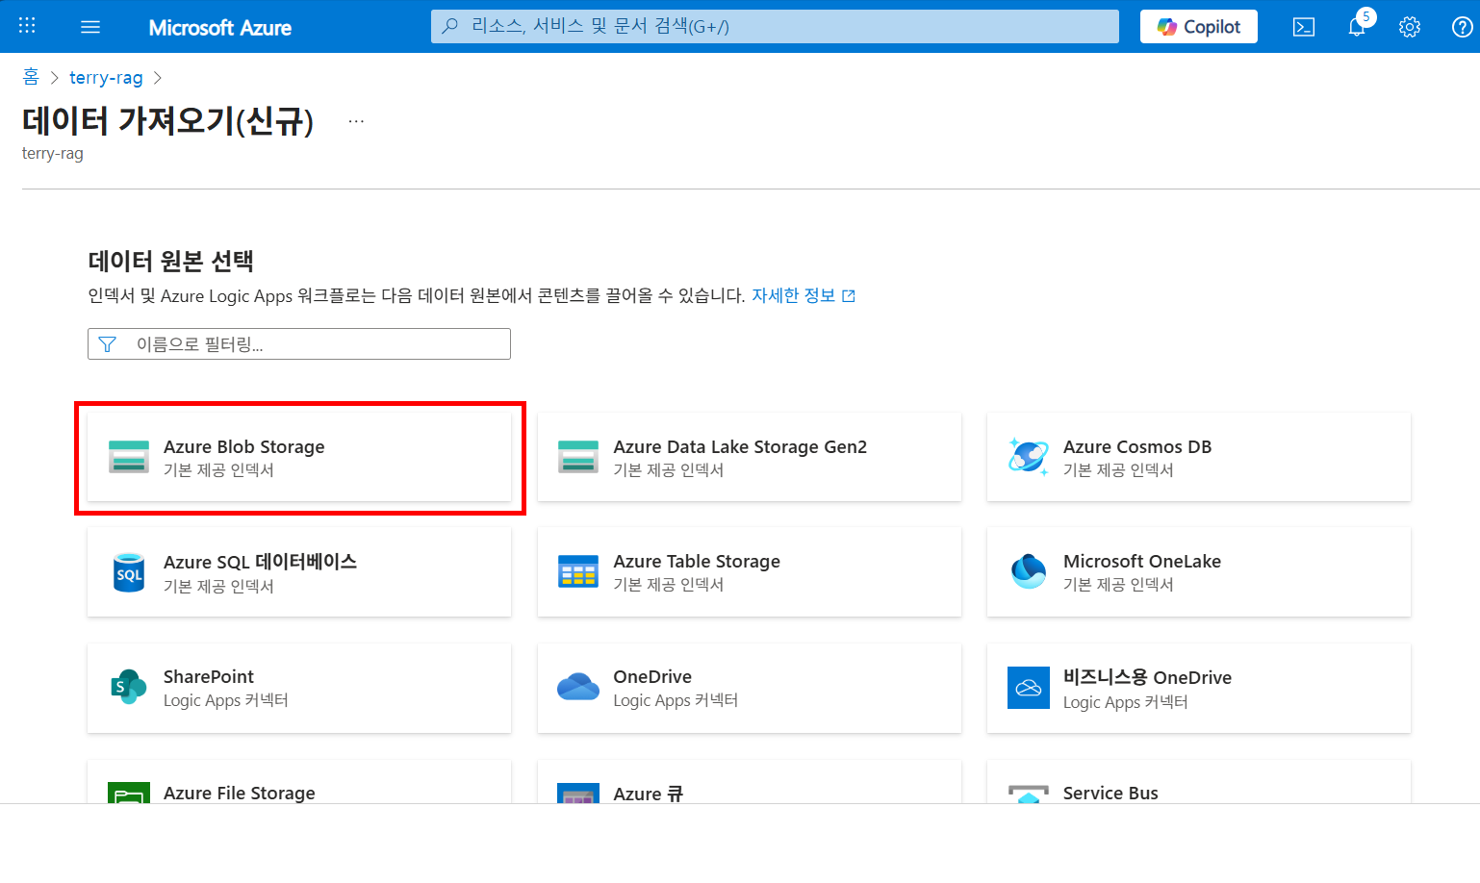Click the page title 데이터 가져오기(신규)
The image size is (1480, 883).
(x=167, y=120)
